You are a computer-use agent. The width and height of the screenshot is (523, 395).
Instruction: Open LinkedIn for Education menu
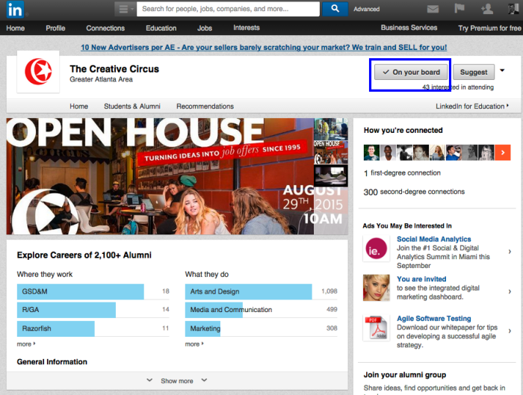tap(472, 106)
